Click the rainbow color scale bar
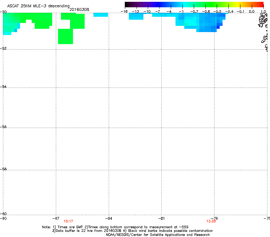This screenshot has width=270, height=237. [194, 4]
